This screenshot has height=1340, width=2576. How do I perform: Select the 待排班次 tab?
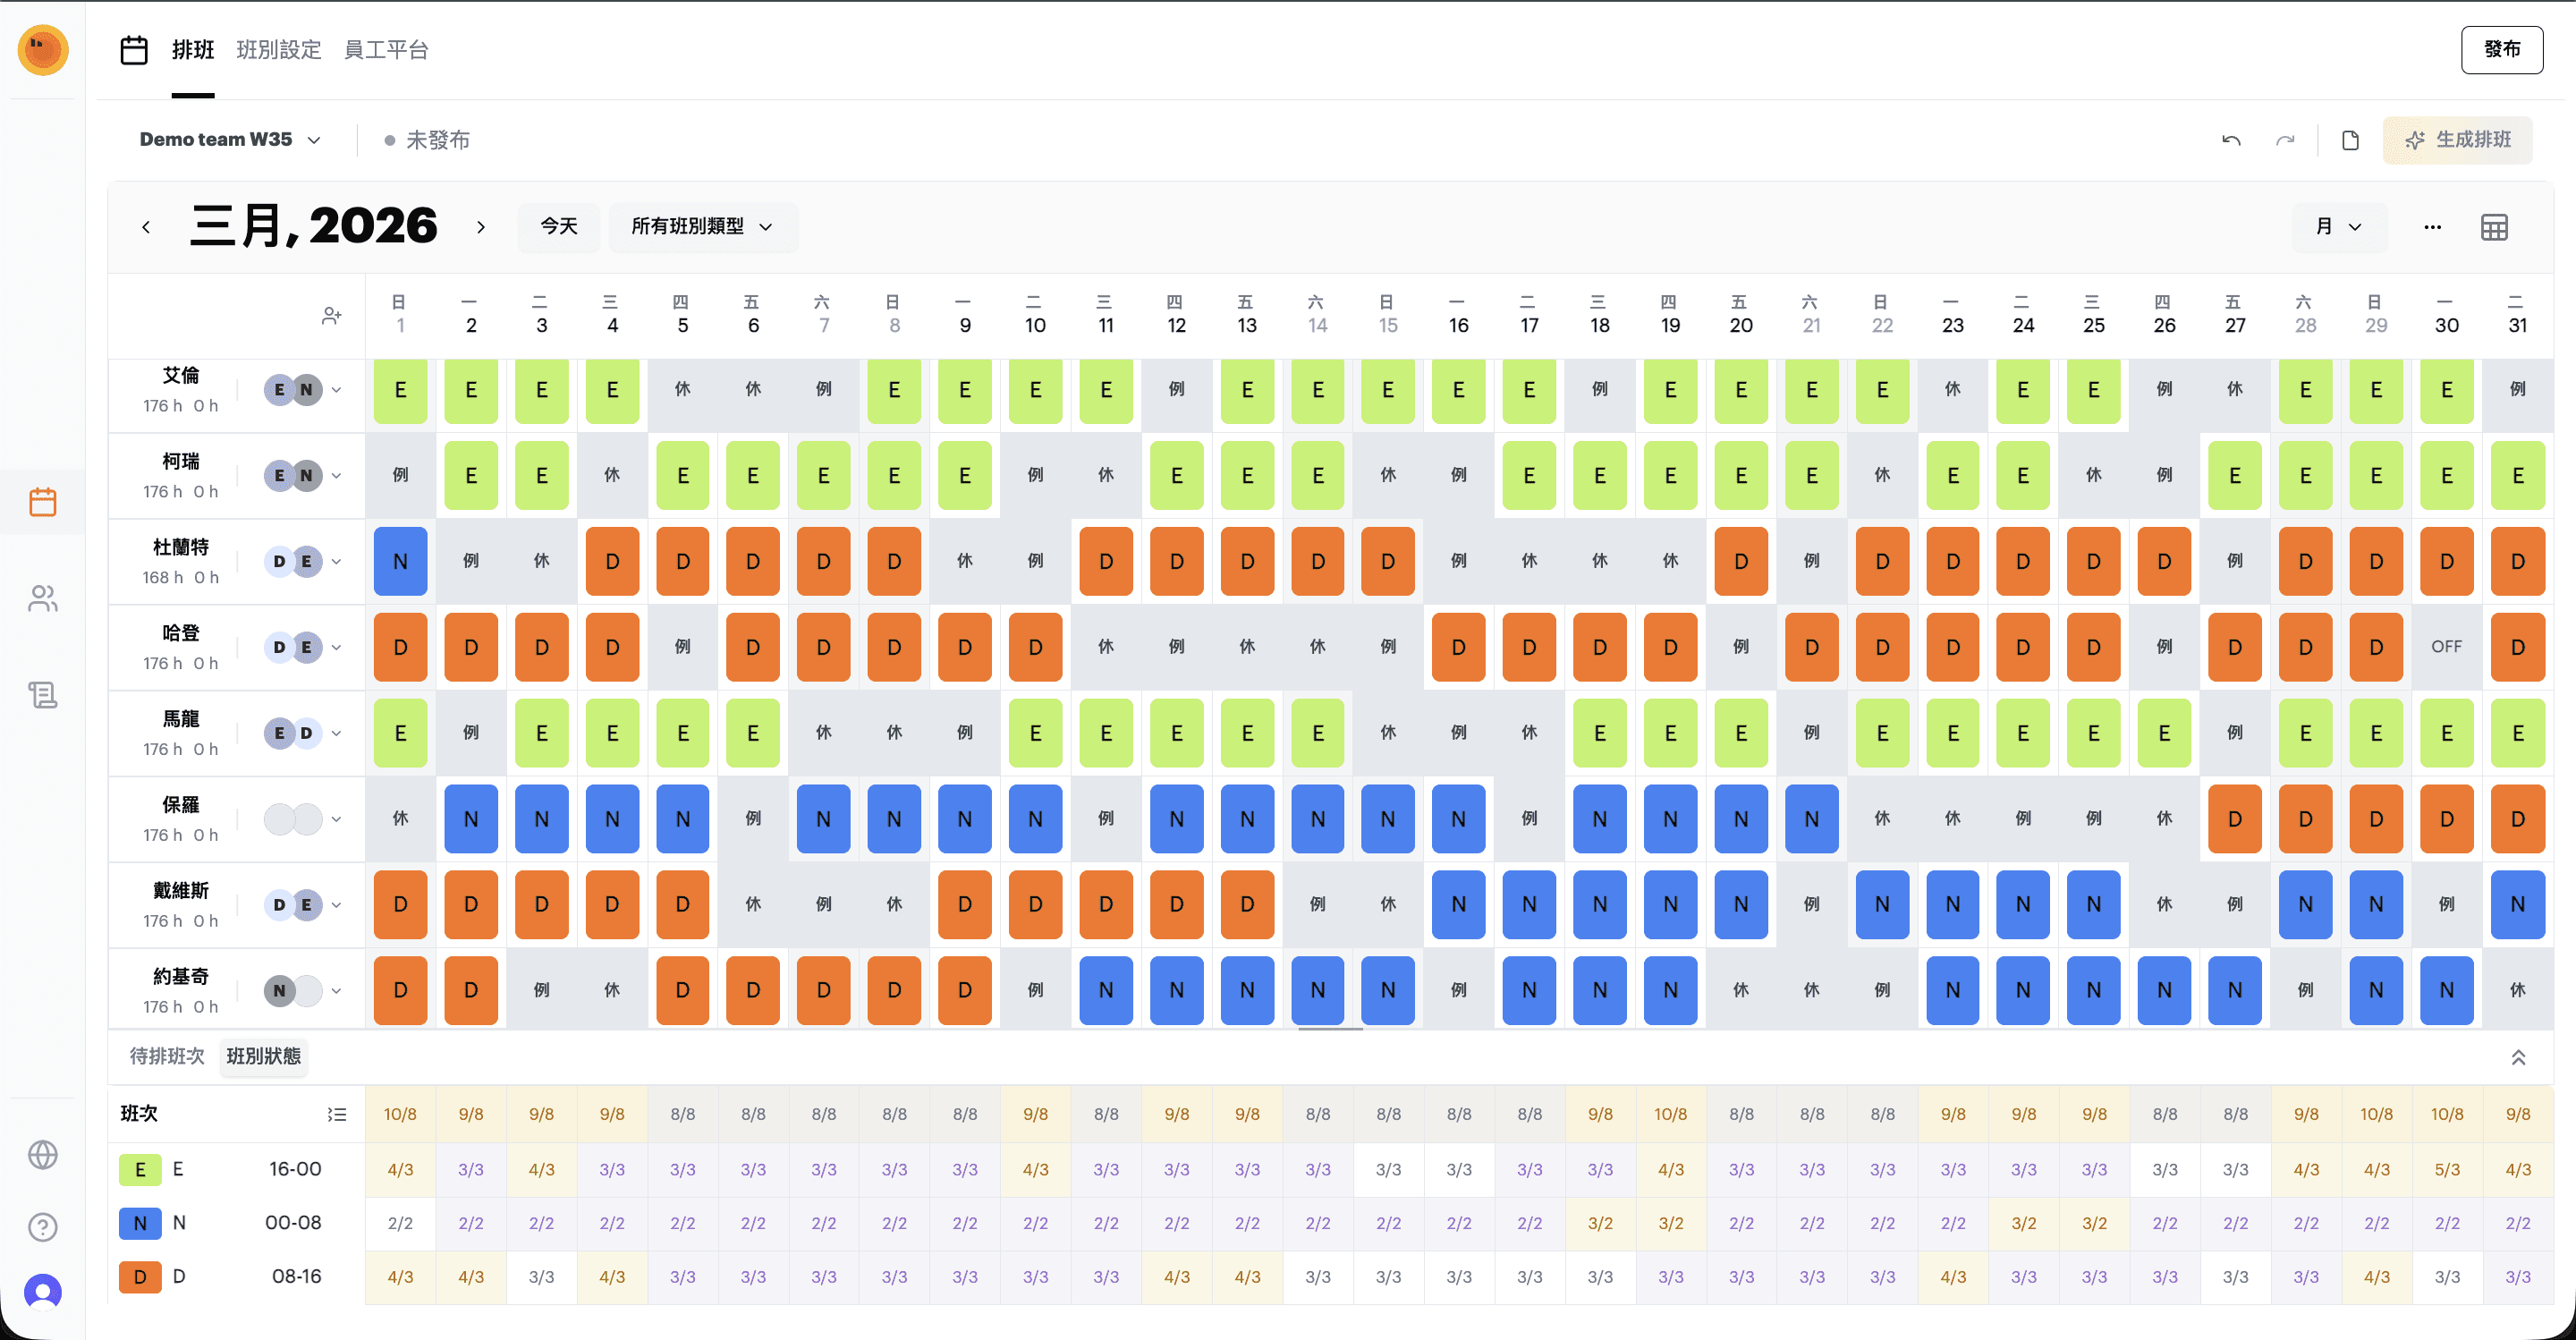167,1056
